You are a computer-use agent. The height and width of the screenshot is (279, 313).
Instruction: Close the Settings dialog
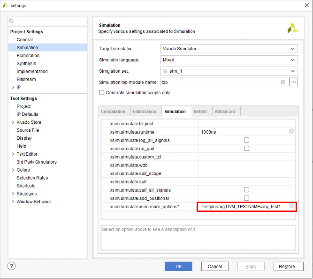tap(307, 5)
